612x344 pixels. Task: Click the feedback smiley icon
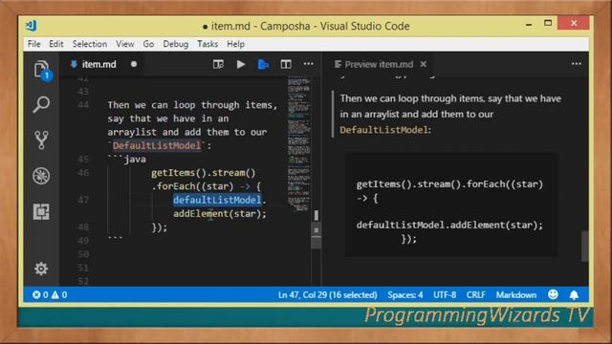pyautogui.click(x=553, y=294)
